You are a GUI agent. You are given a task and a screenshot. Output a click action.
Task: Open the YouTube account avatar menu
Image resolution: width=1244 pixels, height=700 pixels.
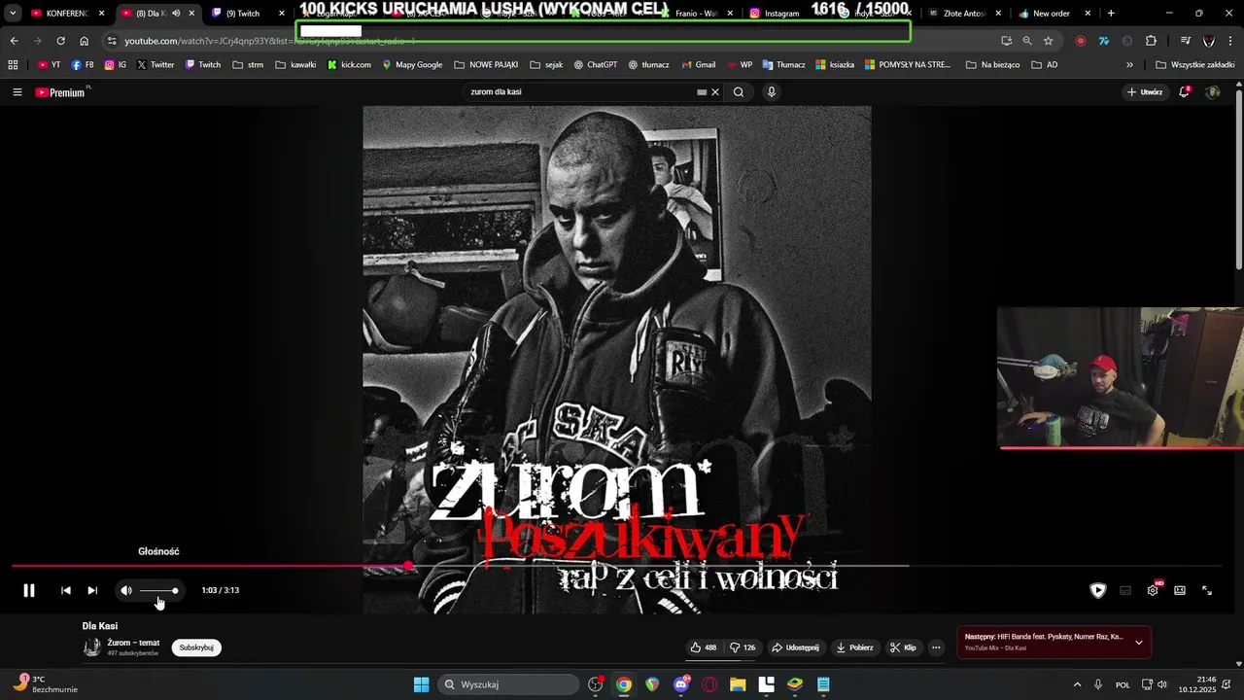[x=1213, y=92]
